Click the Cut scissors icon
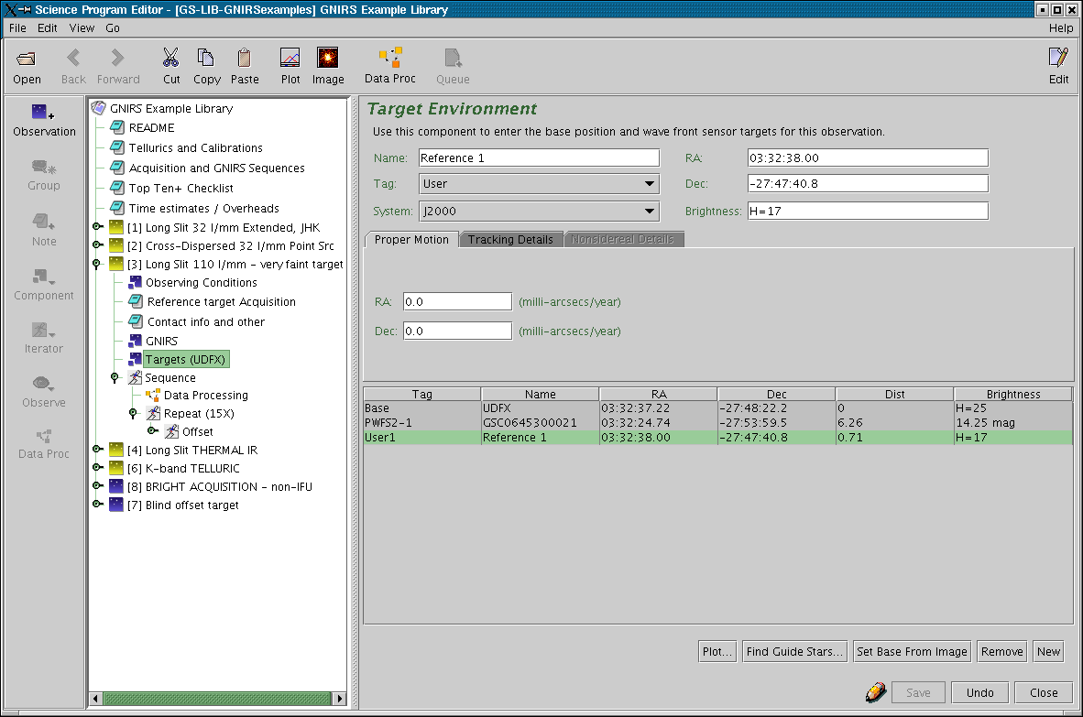 coord(170,58)
